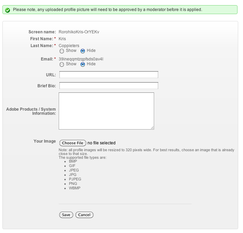Open the Choose File upload button

point(73,143)
